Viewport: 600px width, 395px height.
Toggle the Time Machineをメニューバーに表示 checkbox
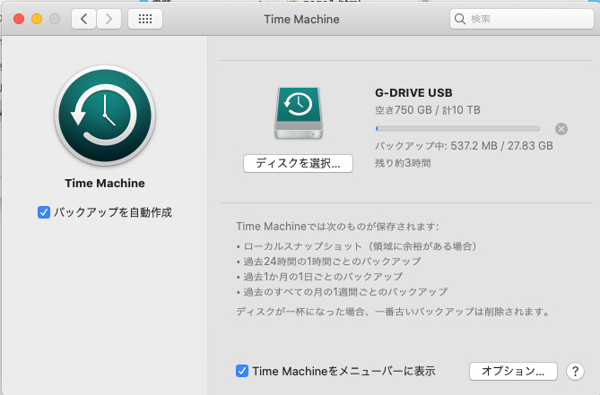coord(242,371)
